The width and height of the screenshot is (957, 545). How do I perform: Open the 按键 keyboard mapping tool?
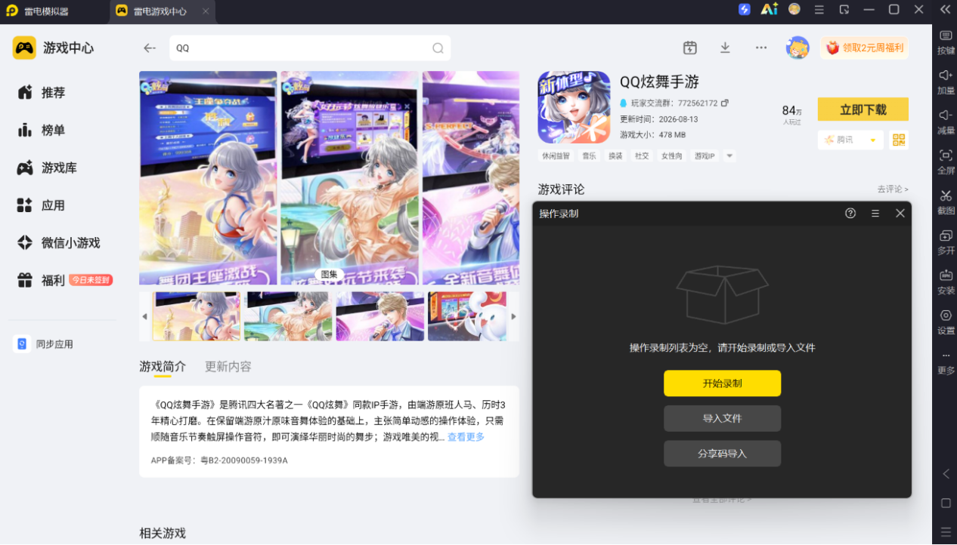pos(946,42)
